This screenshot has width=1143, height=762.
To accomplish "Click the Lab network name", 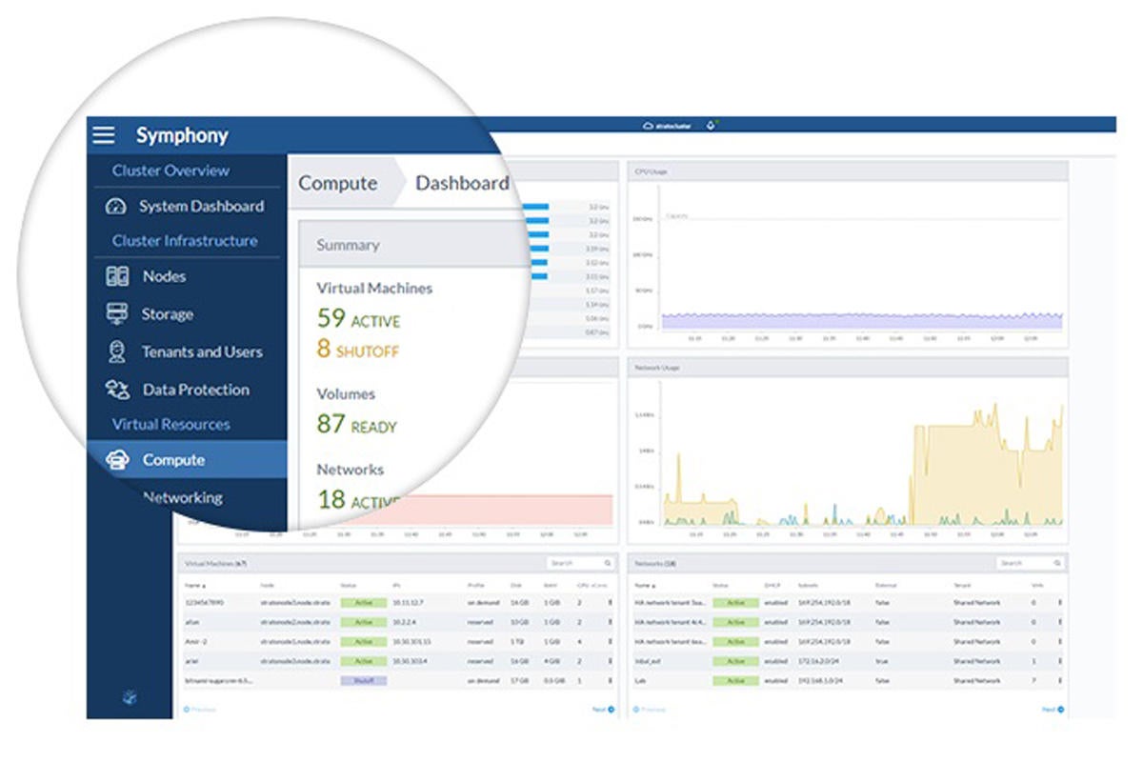I will pyautogui.click(x=640, y=681).
